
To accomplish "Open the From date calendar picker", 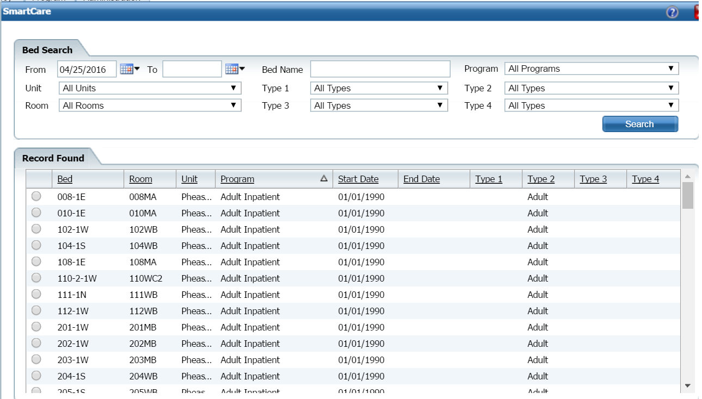I will point(130,69).
